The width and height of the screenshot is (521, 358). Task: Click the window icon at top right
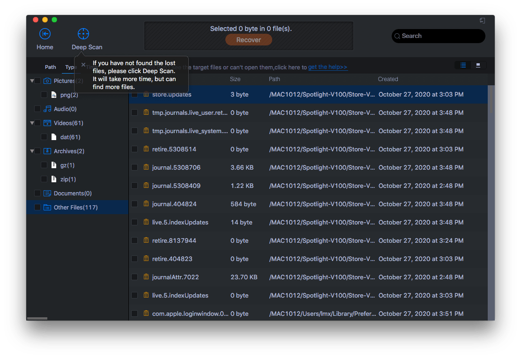coord(482,21)
